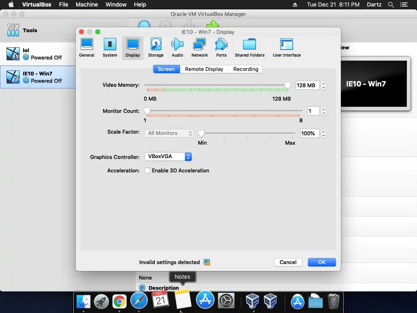Screen dimensions: 417x313
Task: Click the Dartz user name in menu bar
Action: click(374, 4)
